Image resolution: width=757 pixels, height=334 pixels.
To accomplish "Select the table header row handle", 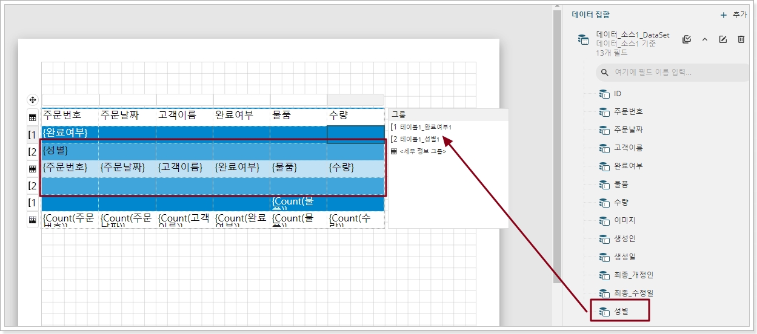I will point(33,117).
